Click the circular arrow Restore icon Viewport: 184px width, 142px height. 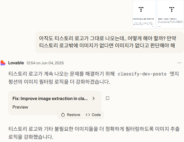[x=63, y=115]
